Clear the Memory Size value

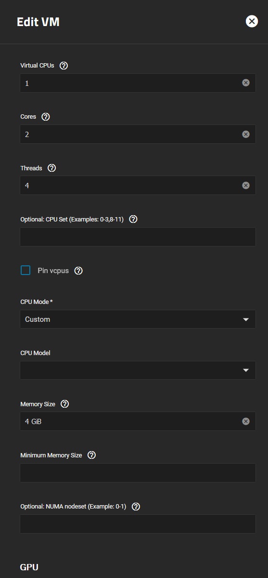(246, 421)
